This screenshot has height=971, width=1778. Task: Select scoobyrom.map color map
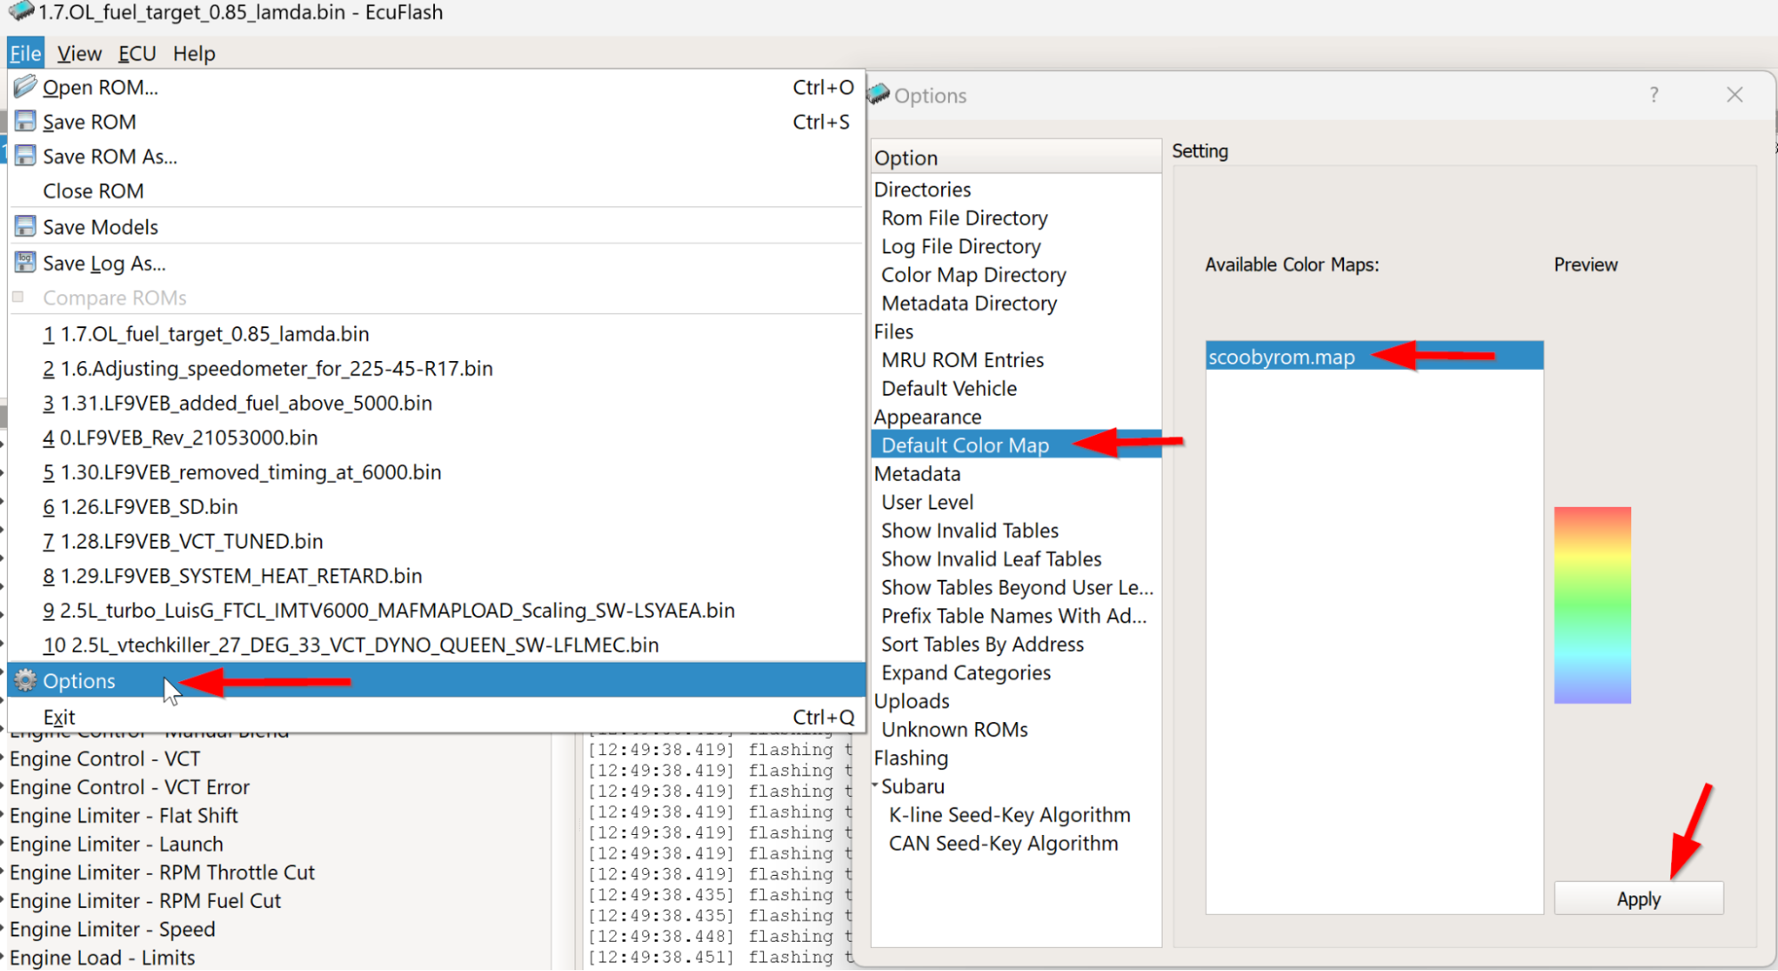(1374, 357)
